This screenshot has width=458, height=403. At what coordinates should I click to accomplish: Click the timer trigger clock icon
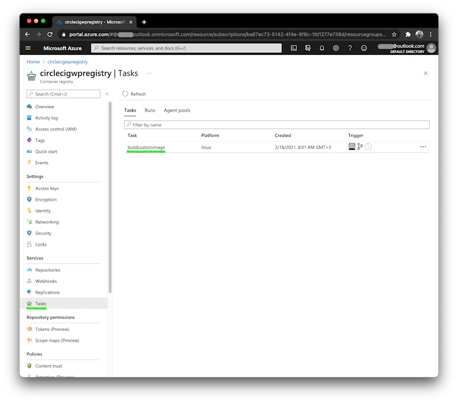tap(368, 147)
